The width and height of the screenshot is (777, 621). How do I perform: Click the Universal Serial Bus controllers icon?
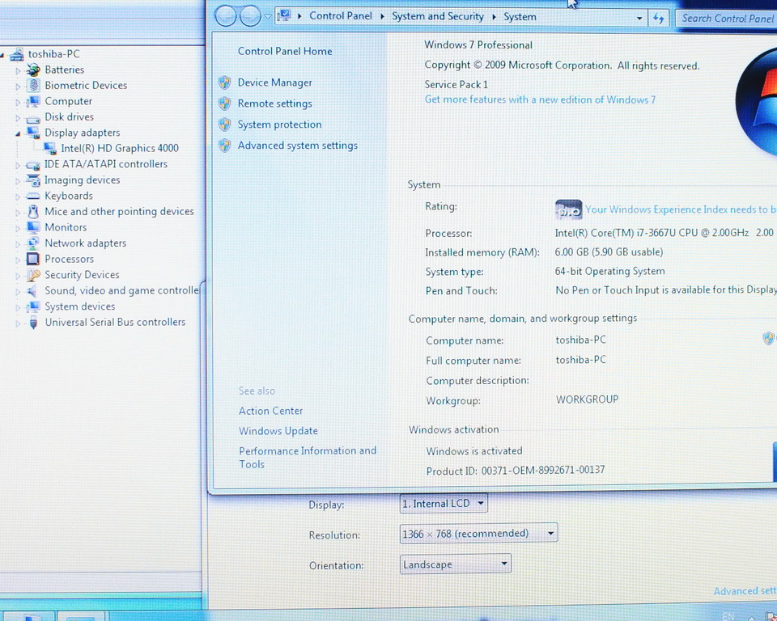pos(33,323)
